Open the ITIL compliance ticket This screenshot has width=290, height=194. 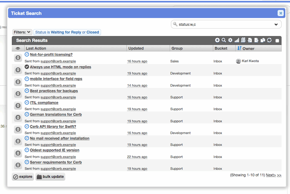(44, 103)
